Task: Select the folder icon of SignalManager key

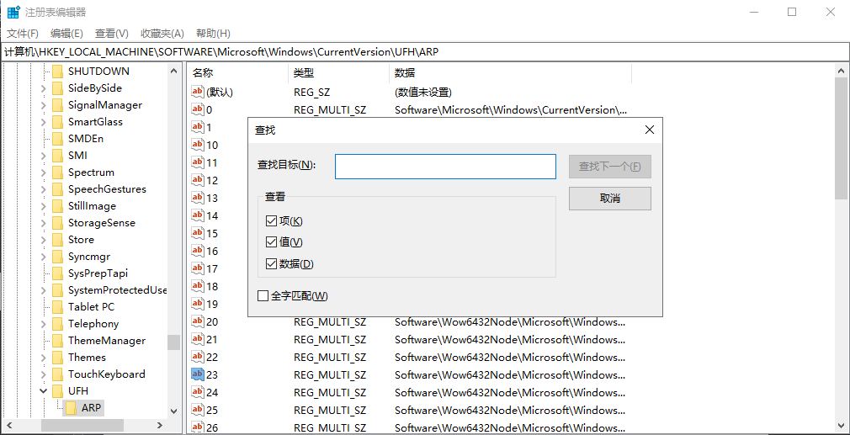Action: pos(58,104)
